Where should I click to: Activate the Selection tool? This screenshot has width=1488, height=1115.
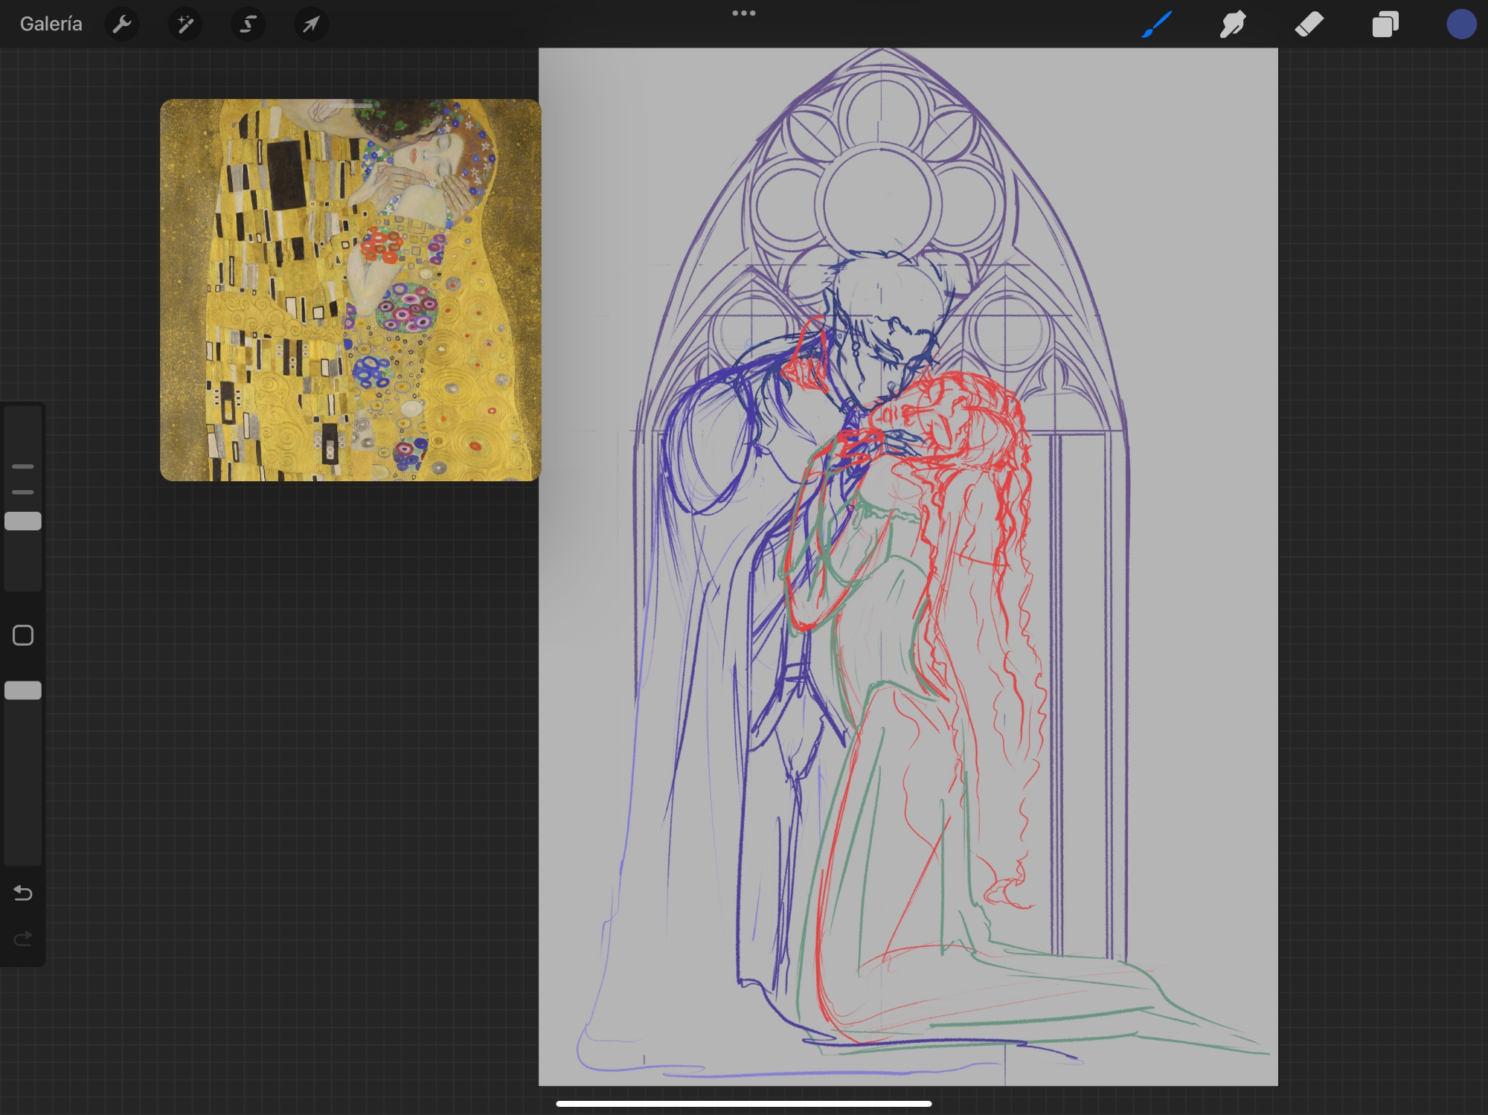point(248,25)
